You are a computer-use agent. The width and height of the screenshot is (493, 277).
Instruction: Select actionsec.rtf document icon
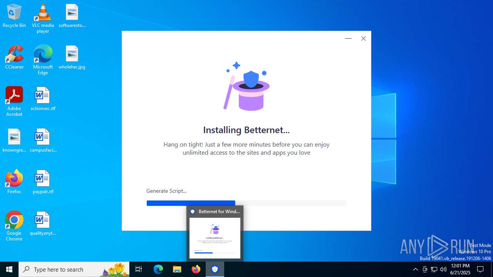click(43, 99)
